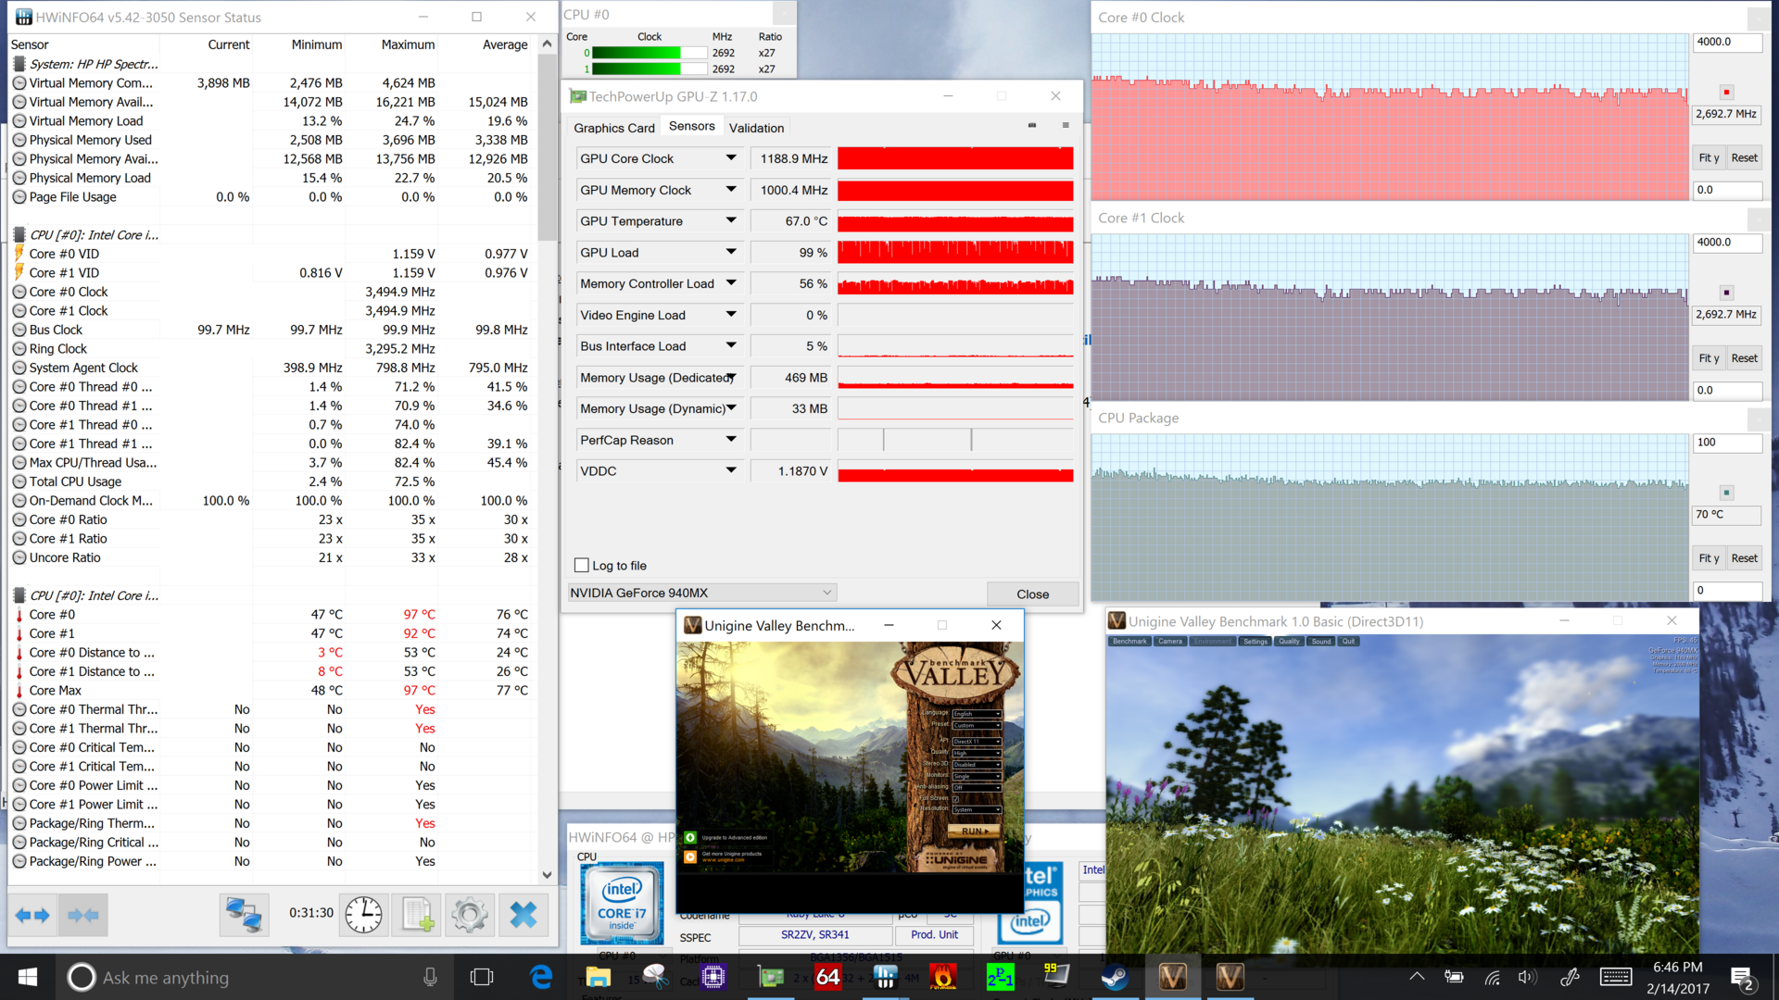Screen dimensions: 1779x1000
Task: Switch to the Graphics Card tab
Action: point(613,128)
